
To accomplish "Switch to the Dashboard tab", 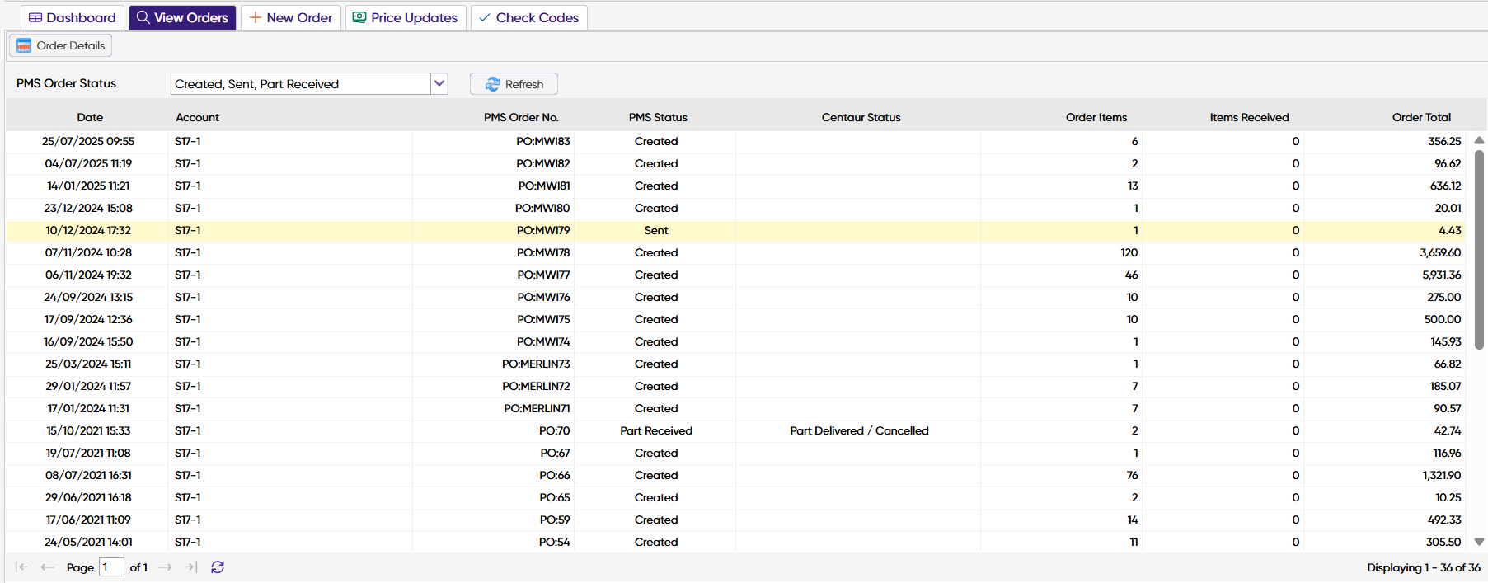I will (x=73, y=17).
